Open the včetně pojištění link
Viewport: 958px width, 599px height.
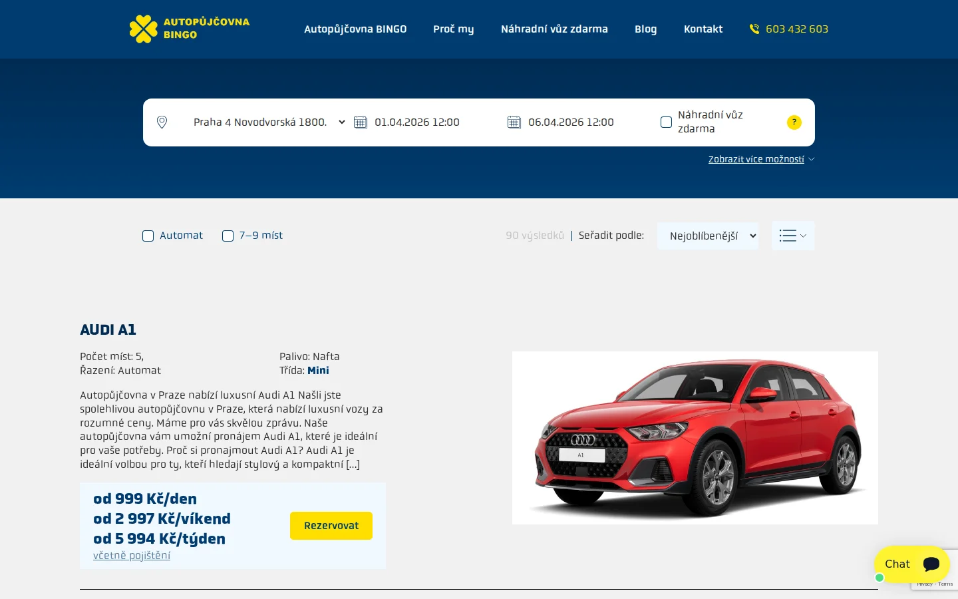(132, 555)
